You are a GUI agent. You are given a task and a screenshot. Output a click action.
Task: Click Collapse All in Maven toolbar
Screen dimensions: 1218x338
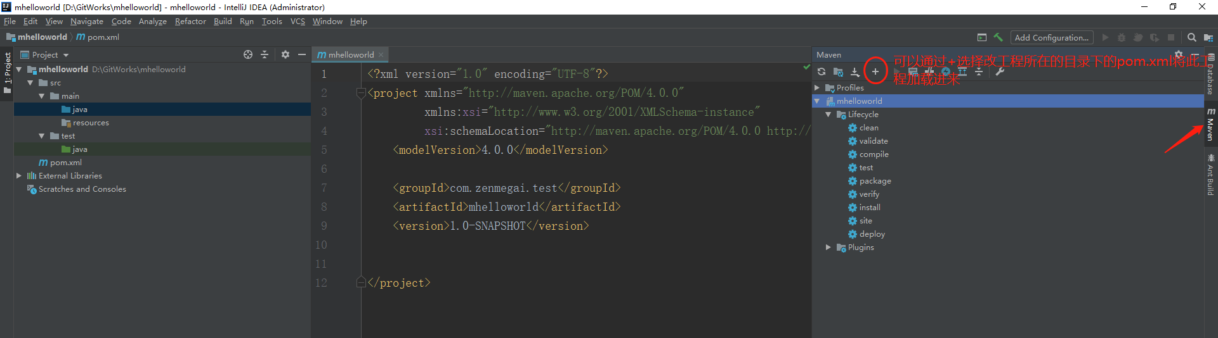click(x=979, y=72)
